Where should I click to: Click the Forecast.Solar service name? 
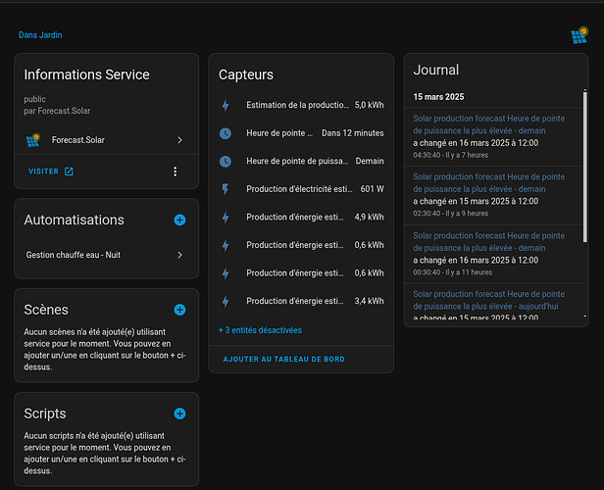click(78, 140)
